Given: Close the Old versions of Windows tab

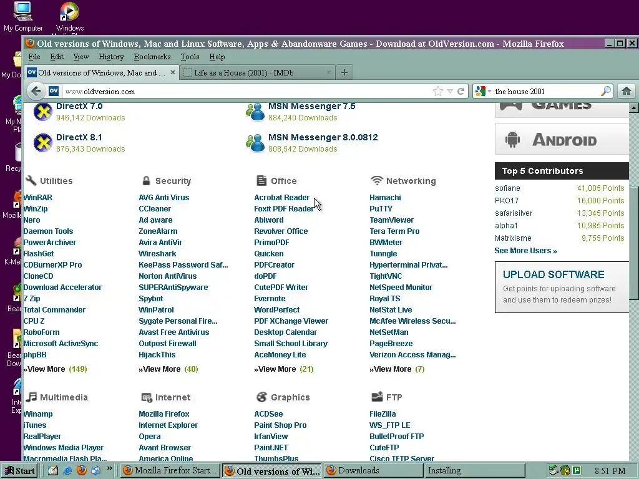Looking at the screenshot, I should (x=173, y=72).
